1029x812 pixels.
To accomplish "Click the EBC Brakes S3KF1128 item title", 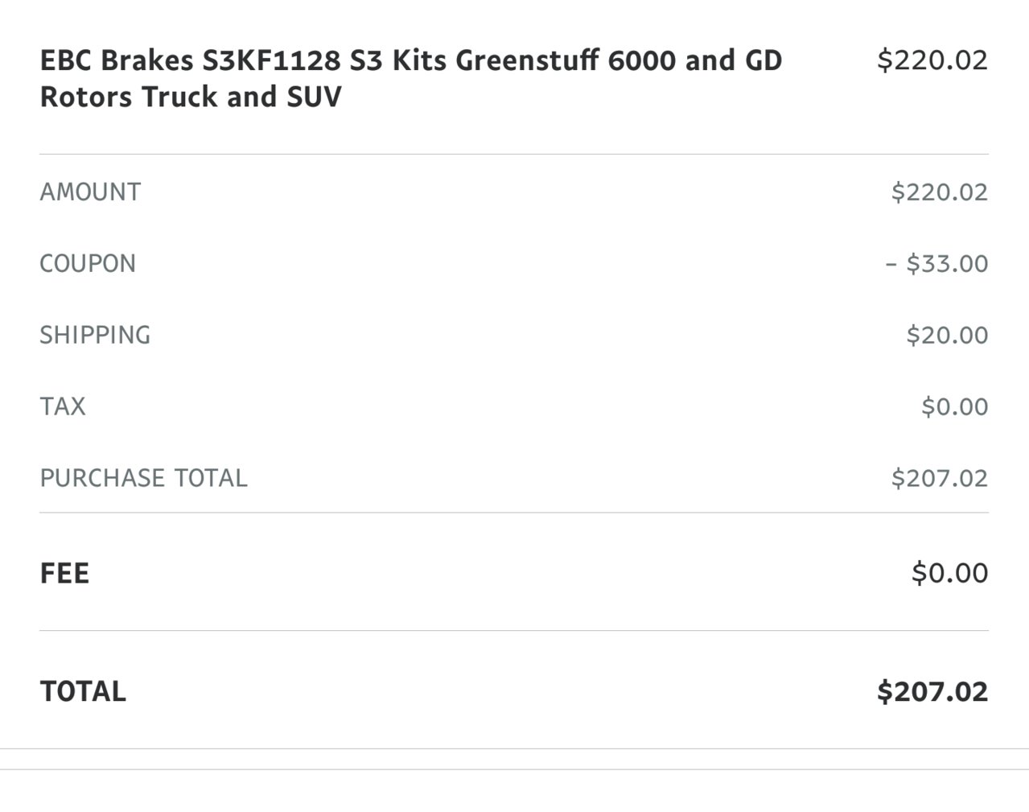I will point(411,78).
